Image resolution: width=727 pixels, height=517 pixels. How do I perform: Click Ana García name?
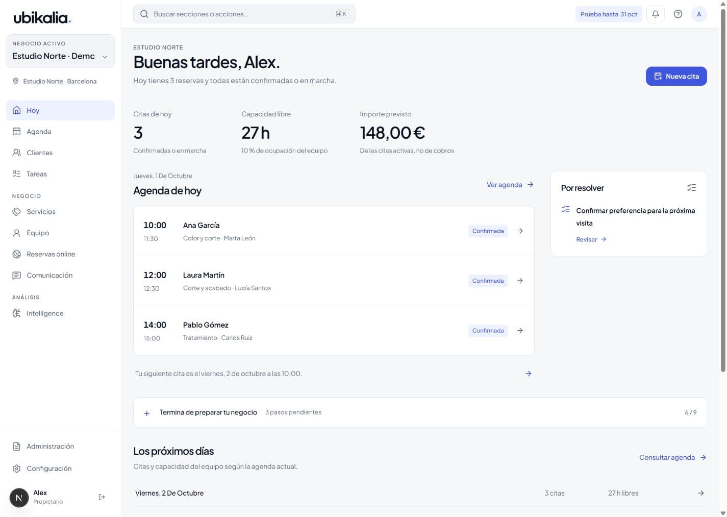coord(201,225)
